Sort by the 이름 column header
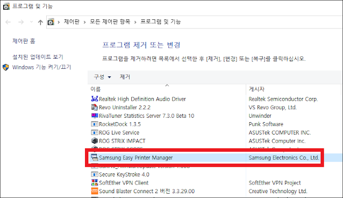 click(x=95, y=89)
